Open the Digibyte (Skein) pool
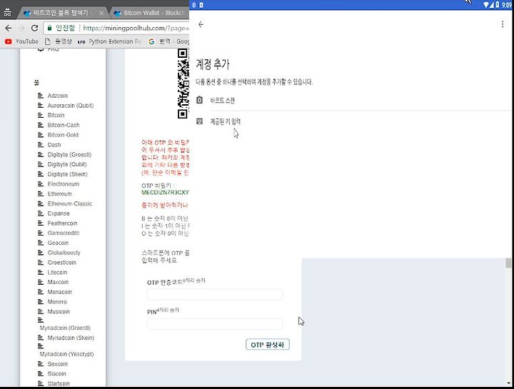 pos(68,174)
